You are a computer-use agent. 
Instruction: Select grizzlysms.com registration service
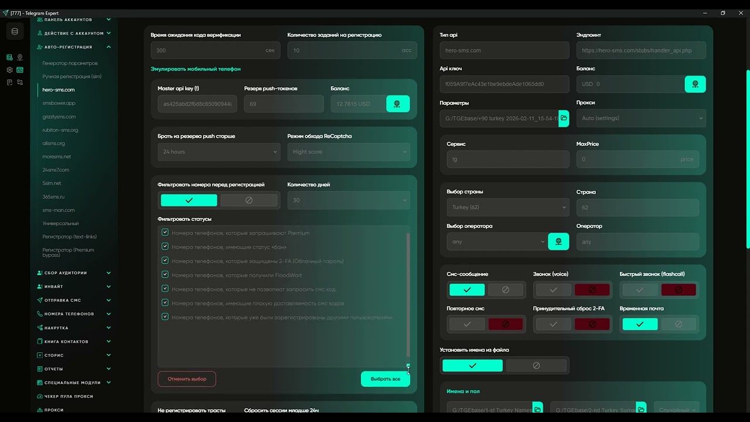(x=59, y=117)
